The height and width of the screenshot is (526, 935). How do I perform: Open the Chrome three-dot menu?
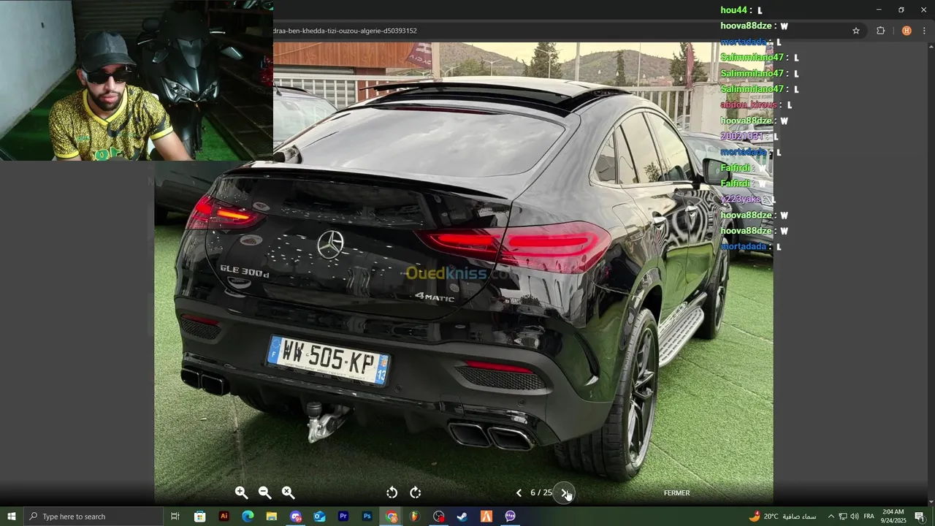point(925,31)
